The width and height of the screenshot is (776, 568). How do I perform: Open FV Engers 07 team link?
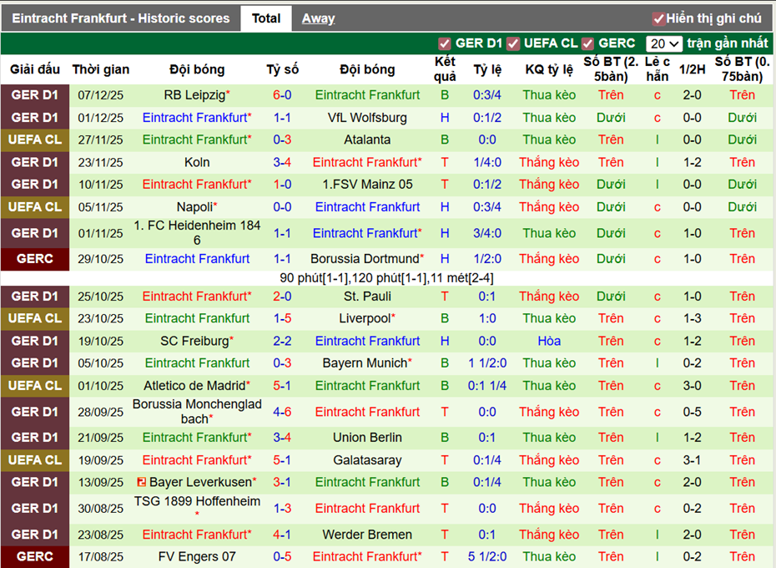tap(197, 556)
